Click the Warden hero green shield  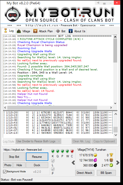[67, 151]
